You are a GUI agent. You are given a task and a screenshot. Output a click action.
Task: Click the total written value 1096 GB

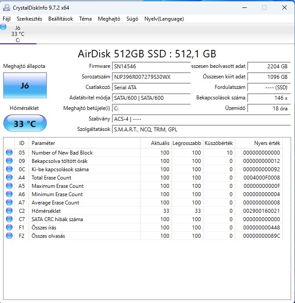pos(269,77)
